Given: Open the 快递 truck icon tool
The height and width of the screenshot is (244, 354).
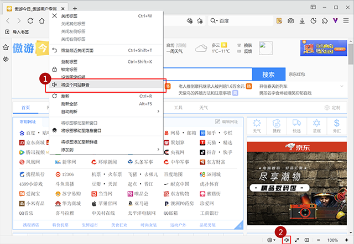Looking at the screenshot, I should 296,126.
